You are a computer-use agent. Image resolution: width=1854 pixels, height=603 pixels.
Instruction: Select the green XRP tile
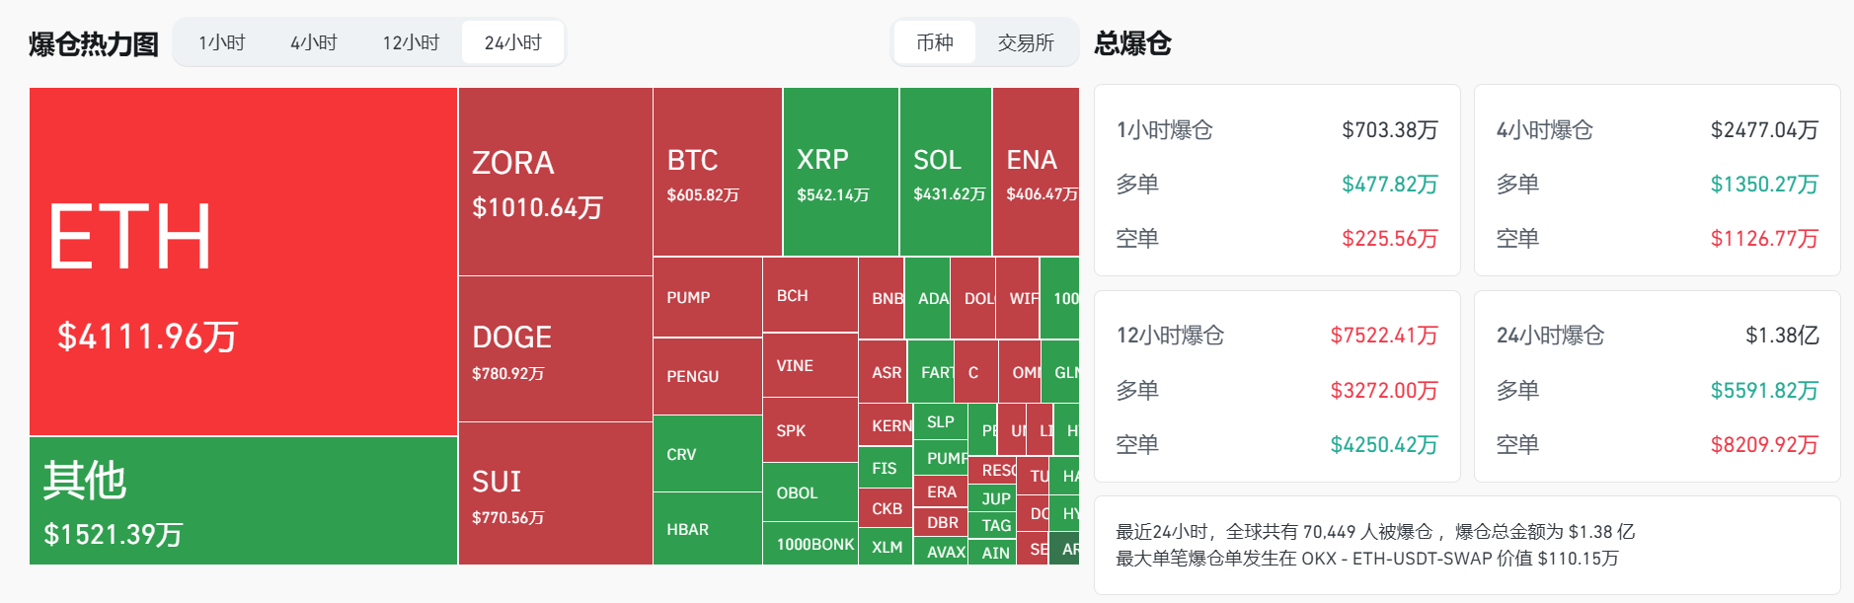tap(840, 172)
